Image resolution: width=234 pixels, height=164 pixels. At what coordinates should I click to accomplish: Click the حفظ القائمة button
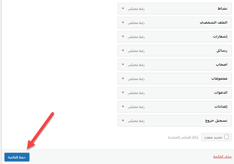pos(17,157)
